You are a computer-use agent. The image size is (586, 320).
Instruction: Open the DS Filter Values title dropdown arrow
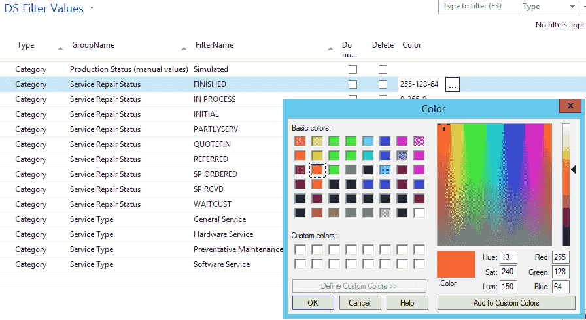click(x=92, y=8)
